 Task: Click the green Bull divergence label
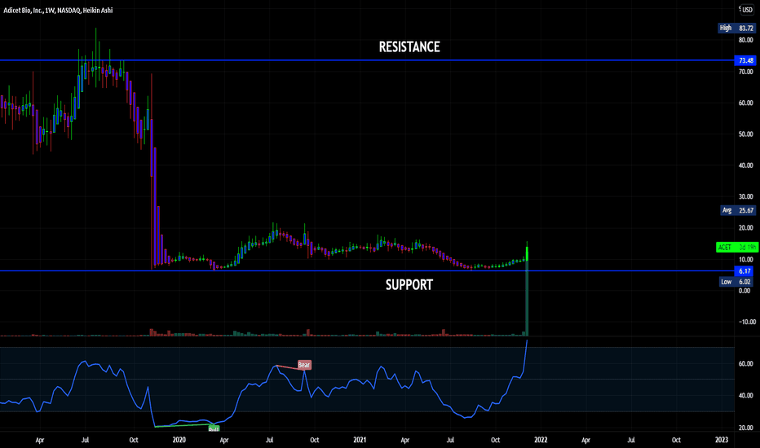214,428
